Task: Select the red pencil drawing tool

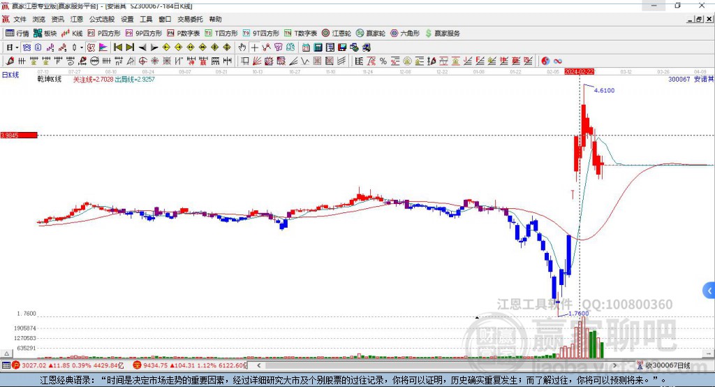Action: point(10,61)
